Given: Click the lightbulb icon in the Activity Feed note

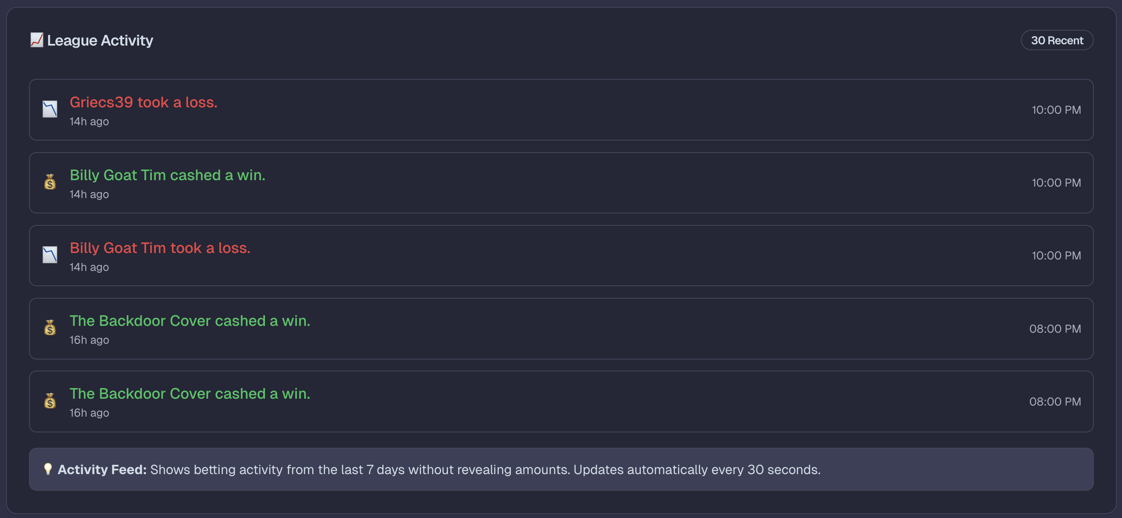Looking at the screenshot, I should tap(48, 469).
